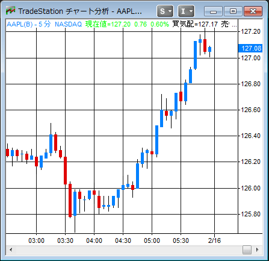Minimize the chart analysis window
Image resolution: width=269 pixels, height=261 pixels.
[213, 11]
